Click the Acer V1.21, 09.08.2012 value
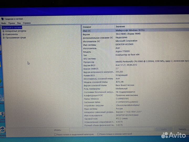 [126, 65]
